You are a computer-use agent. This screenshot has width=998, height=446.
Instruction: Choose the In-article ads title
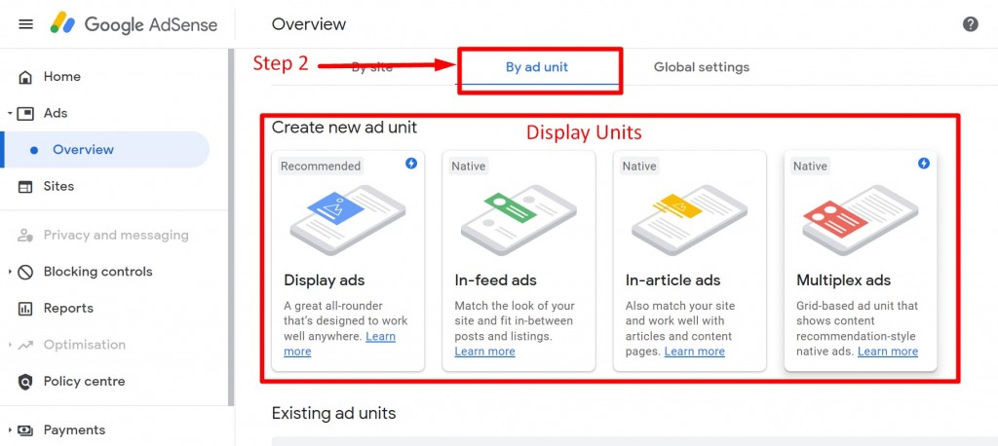click(x=672, y=279)
